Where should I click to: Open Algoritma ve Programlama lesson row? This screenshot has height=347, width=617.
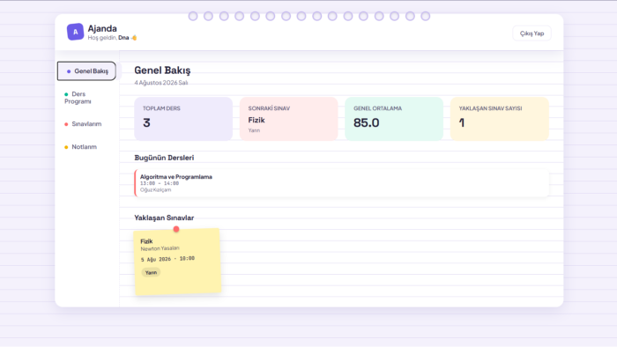[342, 183]
